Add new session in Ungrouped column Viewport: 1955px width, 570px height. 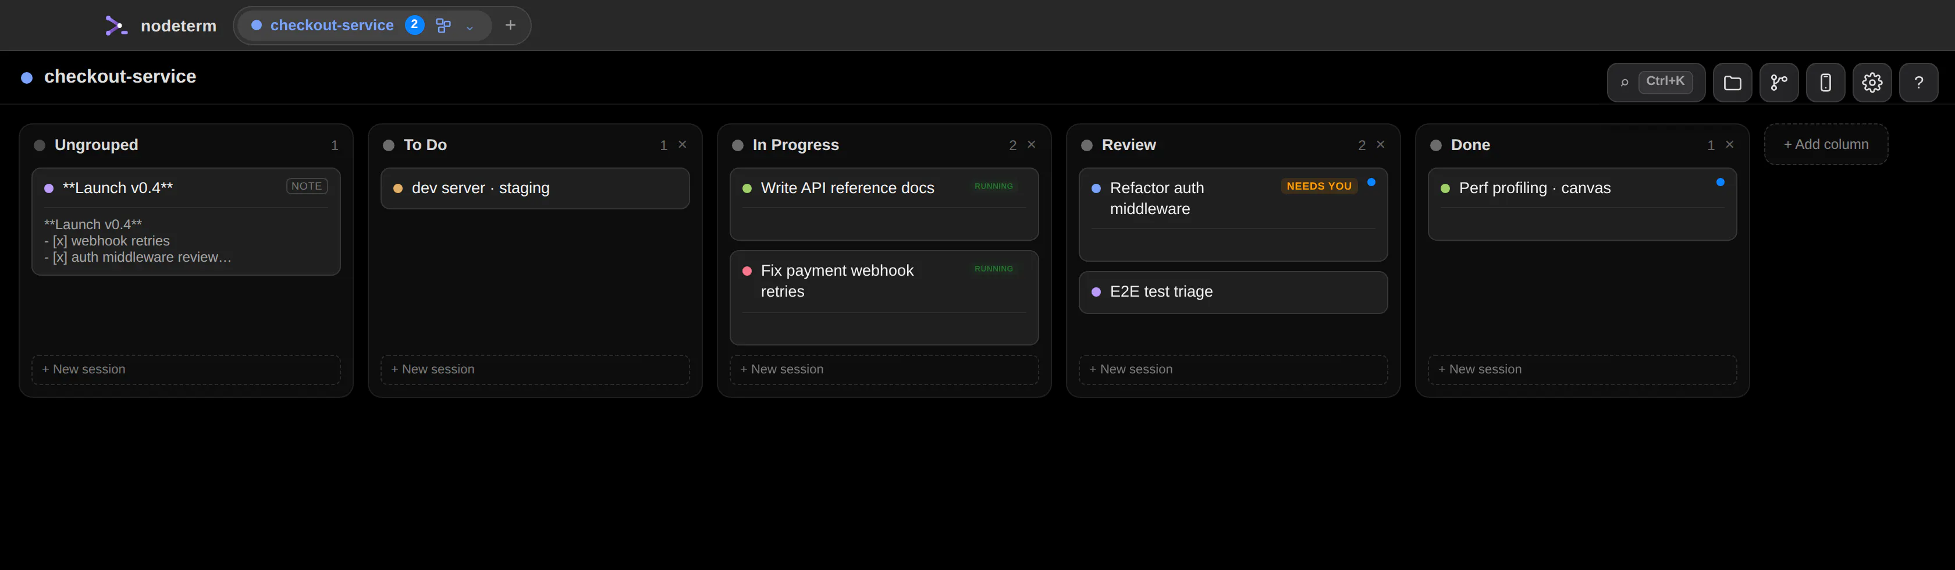(186, 369)
